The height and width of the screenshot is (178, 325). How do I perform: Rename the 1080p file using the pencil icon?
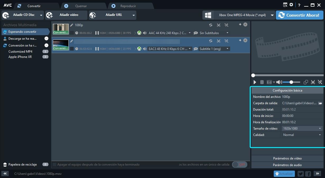pos(71,25)
